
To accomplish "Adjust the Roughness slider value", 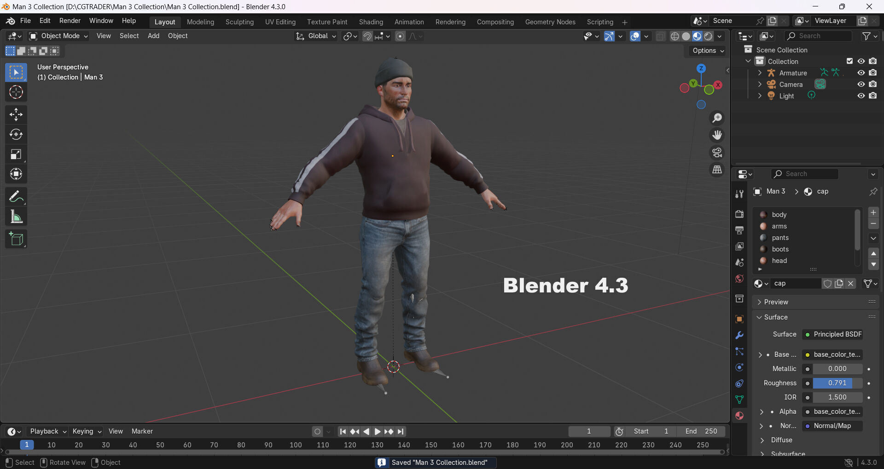I will 837,383.
